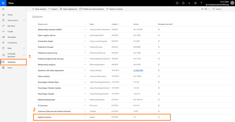
Task: Open Learn page
Action: pos(10,68)
